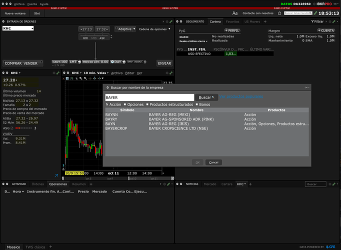341x250 pixels.
Task: Switch to the Órdenes tab
Action: click(x=38, y=184)
